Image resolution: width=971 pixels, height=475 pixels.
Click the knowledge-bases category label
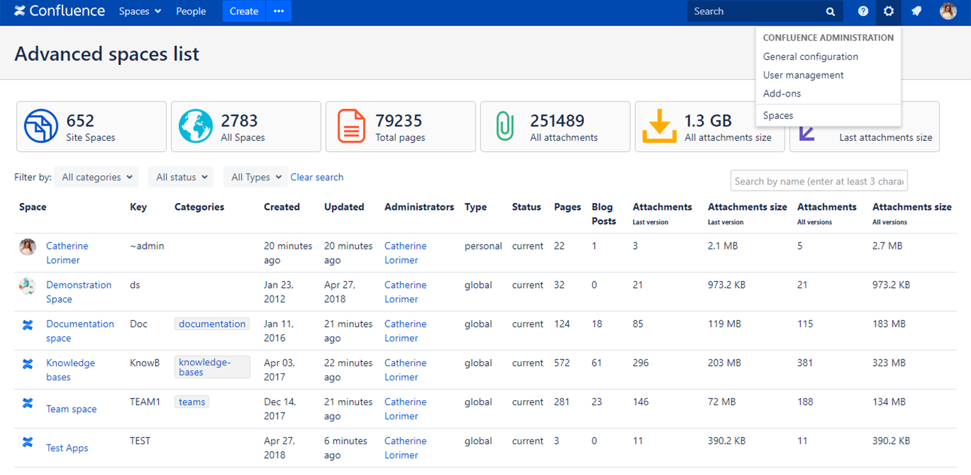click(212, 367)
